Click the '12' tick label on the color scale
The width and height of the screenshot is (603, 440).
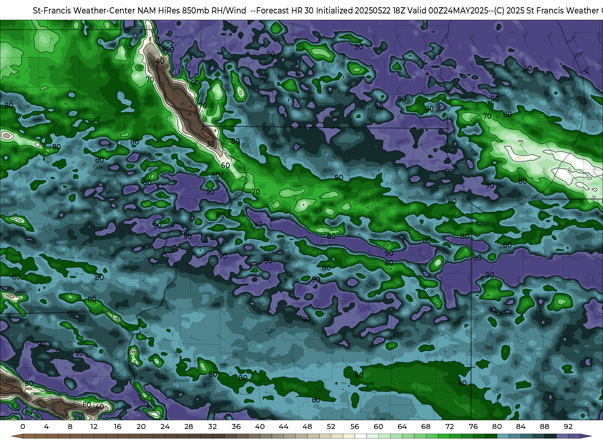pyautogui.click(x=94, y=427)
